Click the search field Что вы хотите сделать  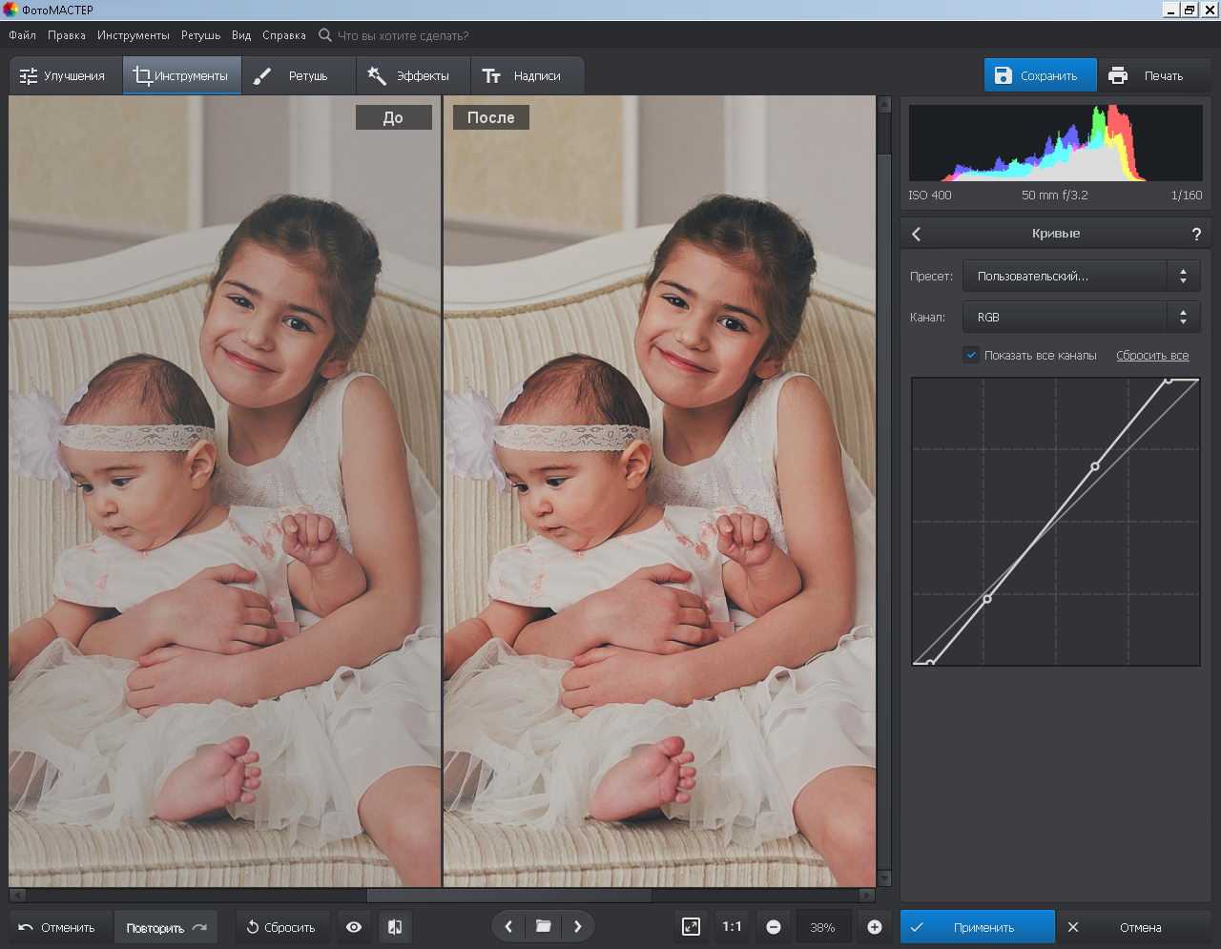point(403,35)
